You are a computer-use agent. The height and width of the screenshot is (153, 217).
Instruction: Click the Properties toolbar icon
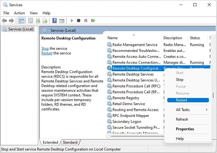click(30, 21)
